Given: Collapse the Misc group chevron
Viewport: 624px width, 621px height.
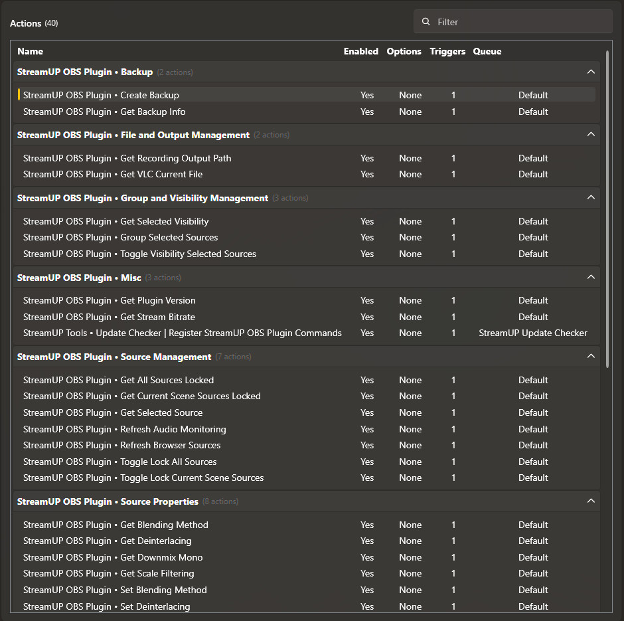Looking at the screenshot, I should tap(591, 277).
